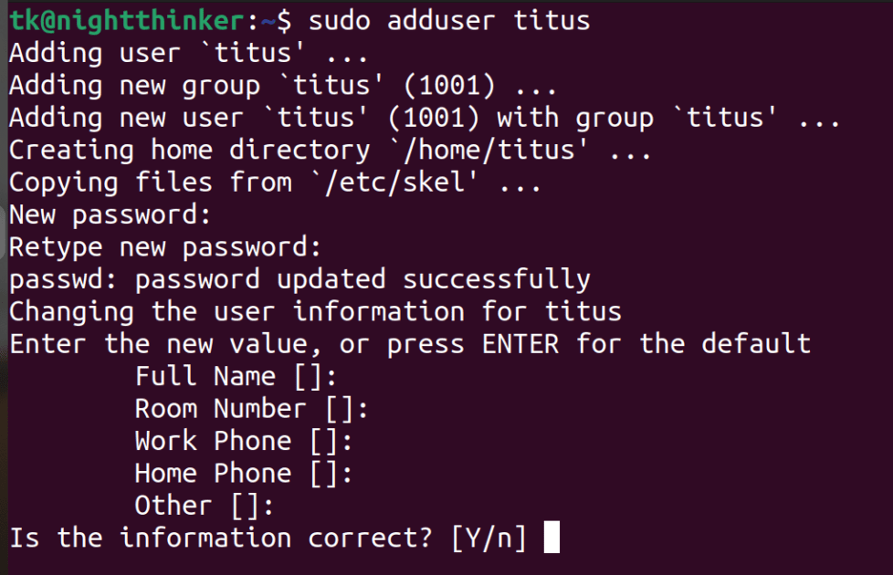
Task: Click 'passwd: password updated successfully' message
Action: (299, 279)
